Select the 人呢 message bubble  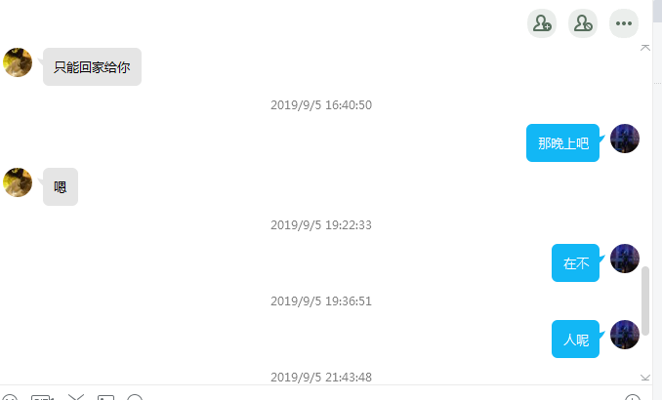pyautogui.click(x=575, y=339)
